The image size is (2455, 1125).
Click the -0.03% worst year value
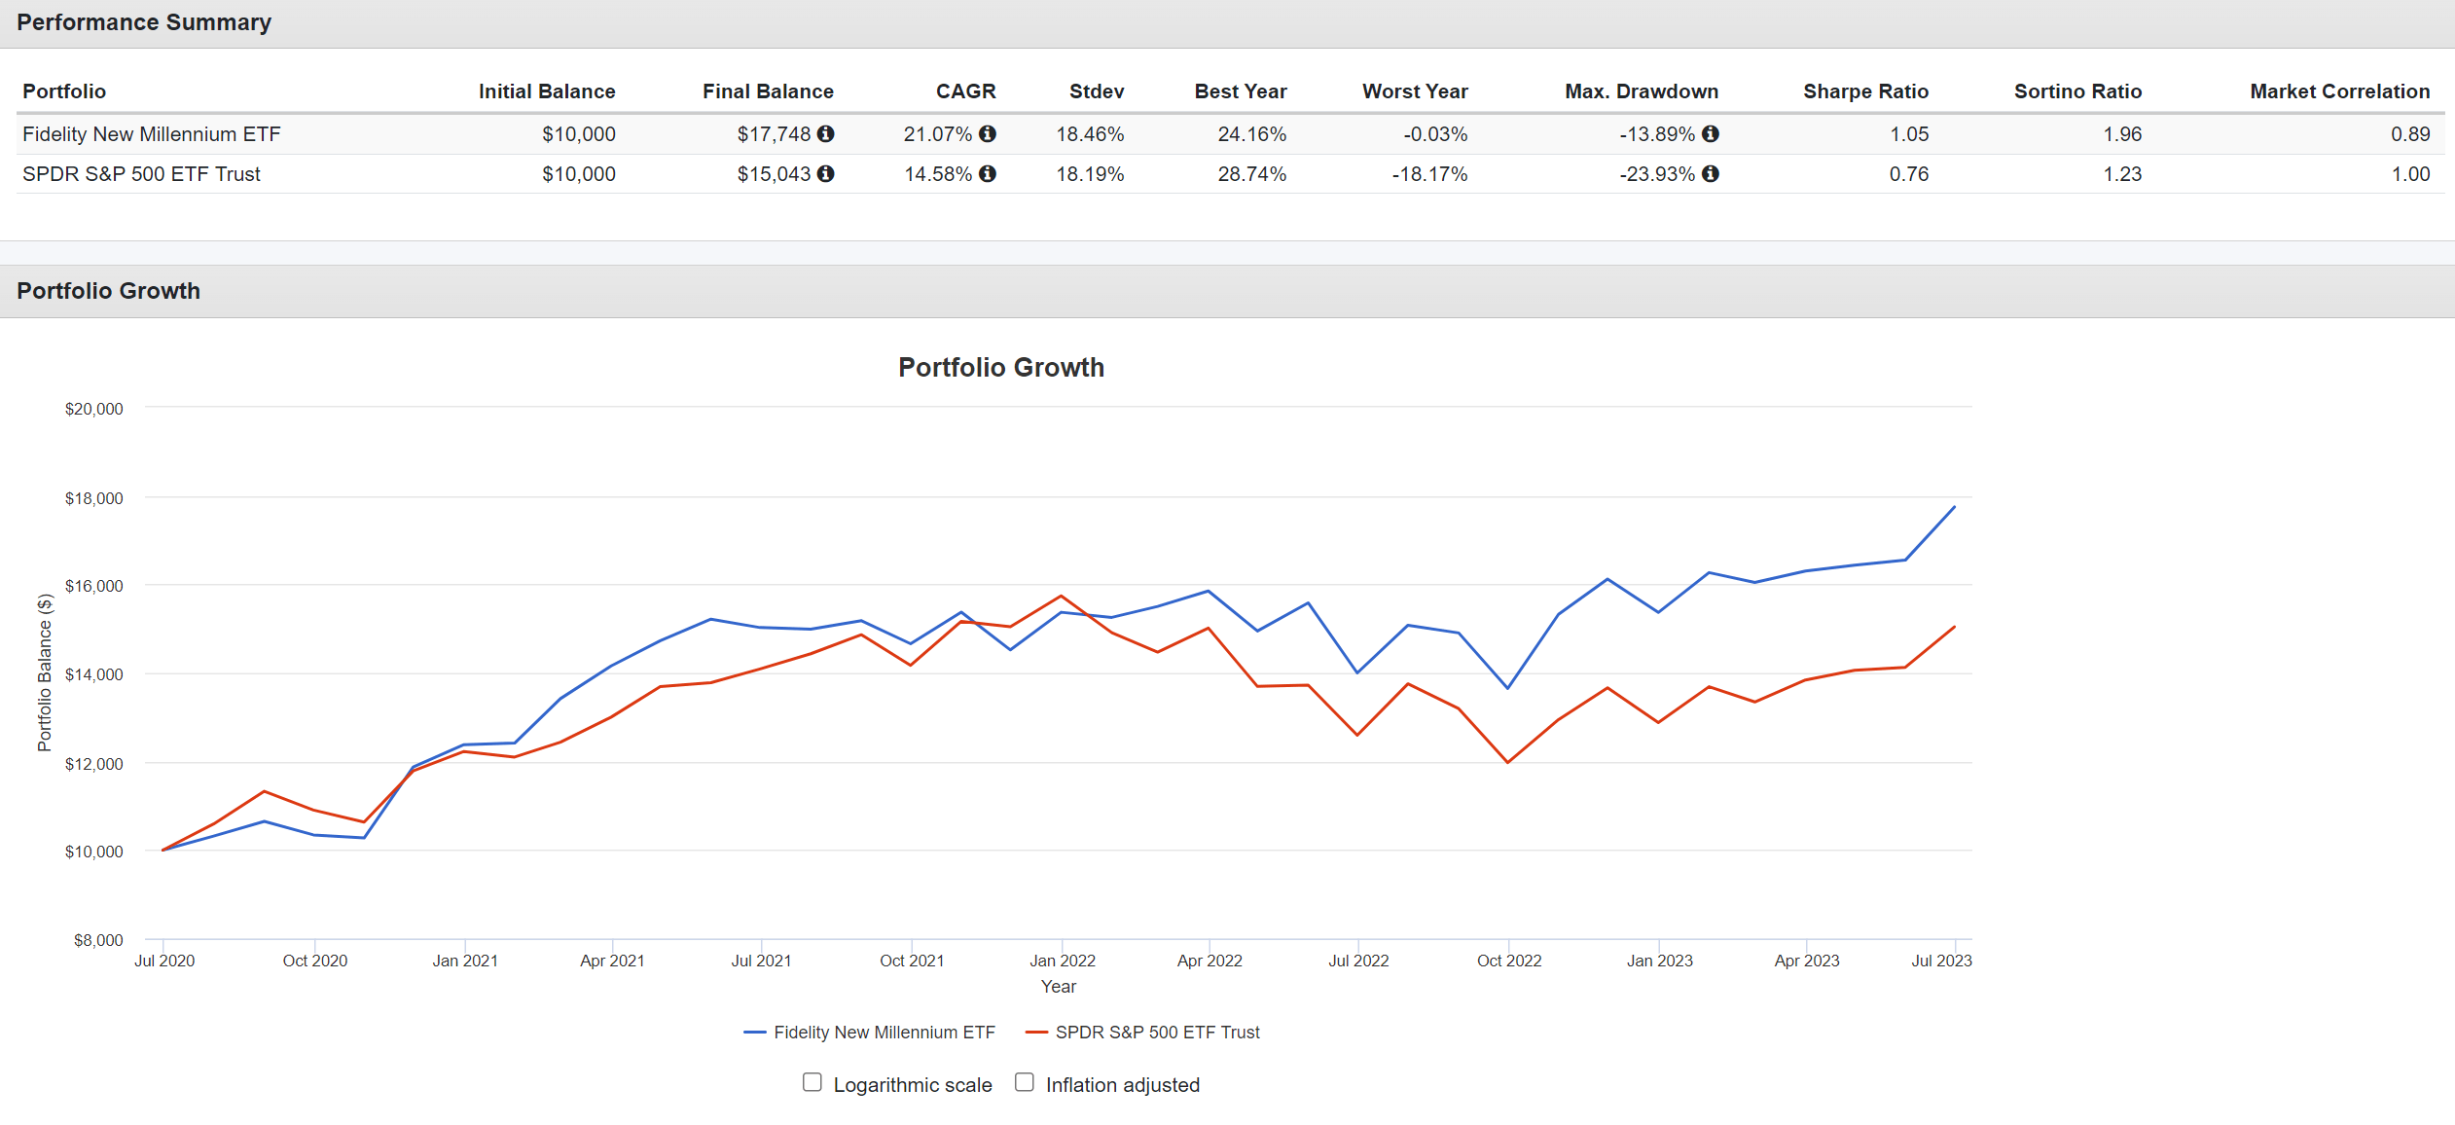[x=1435, y=134]
